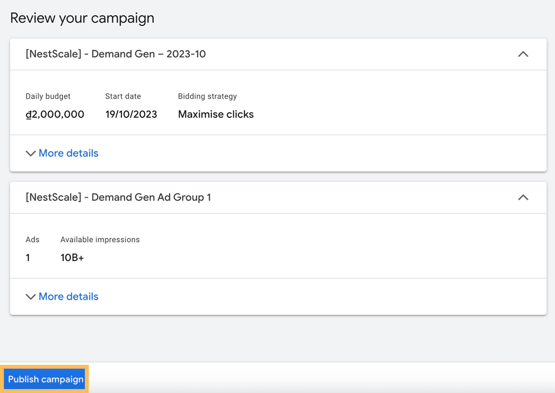Image resolution: width=555 pixels, height=393 pixels.
Task: Click the Ads label in ad group card
Action: pyautogui.click(x=33, y=240)
